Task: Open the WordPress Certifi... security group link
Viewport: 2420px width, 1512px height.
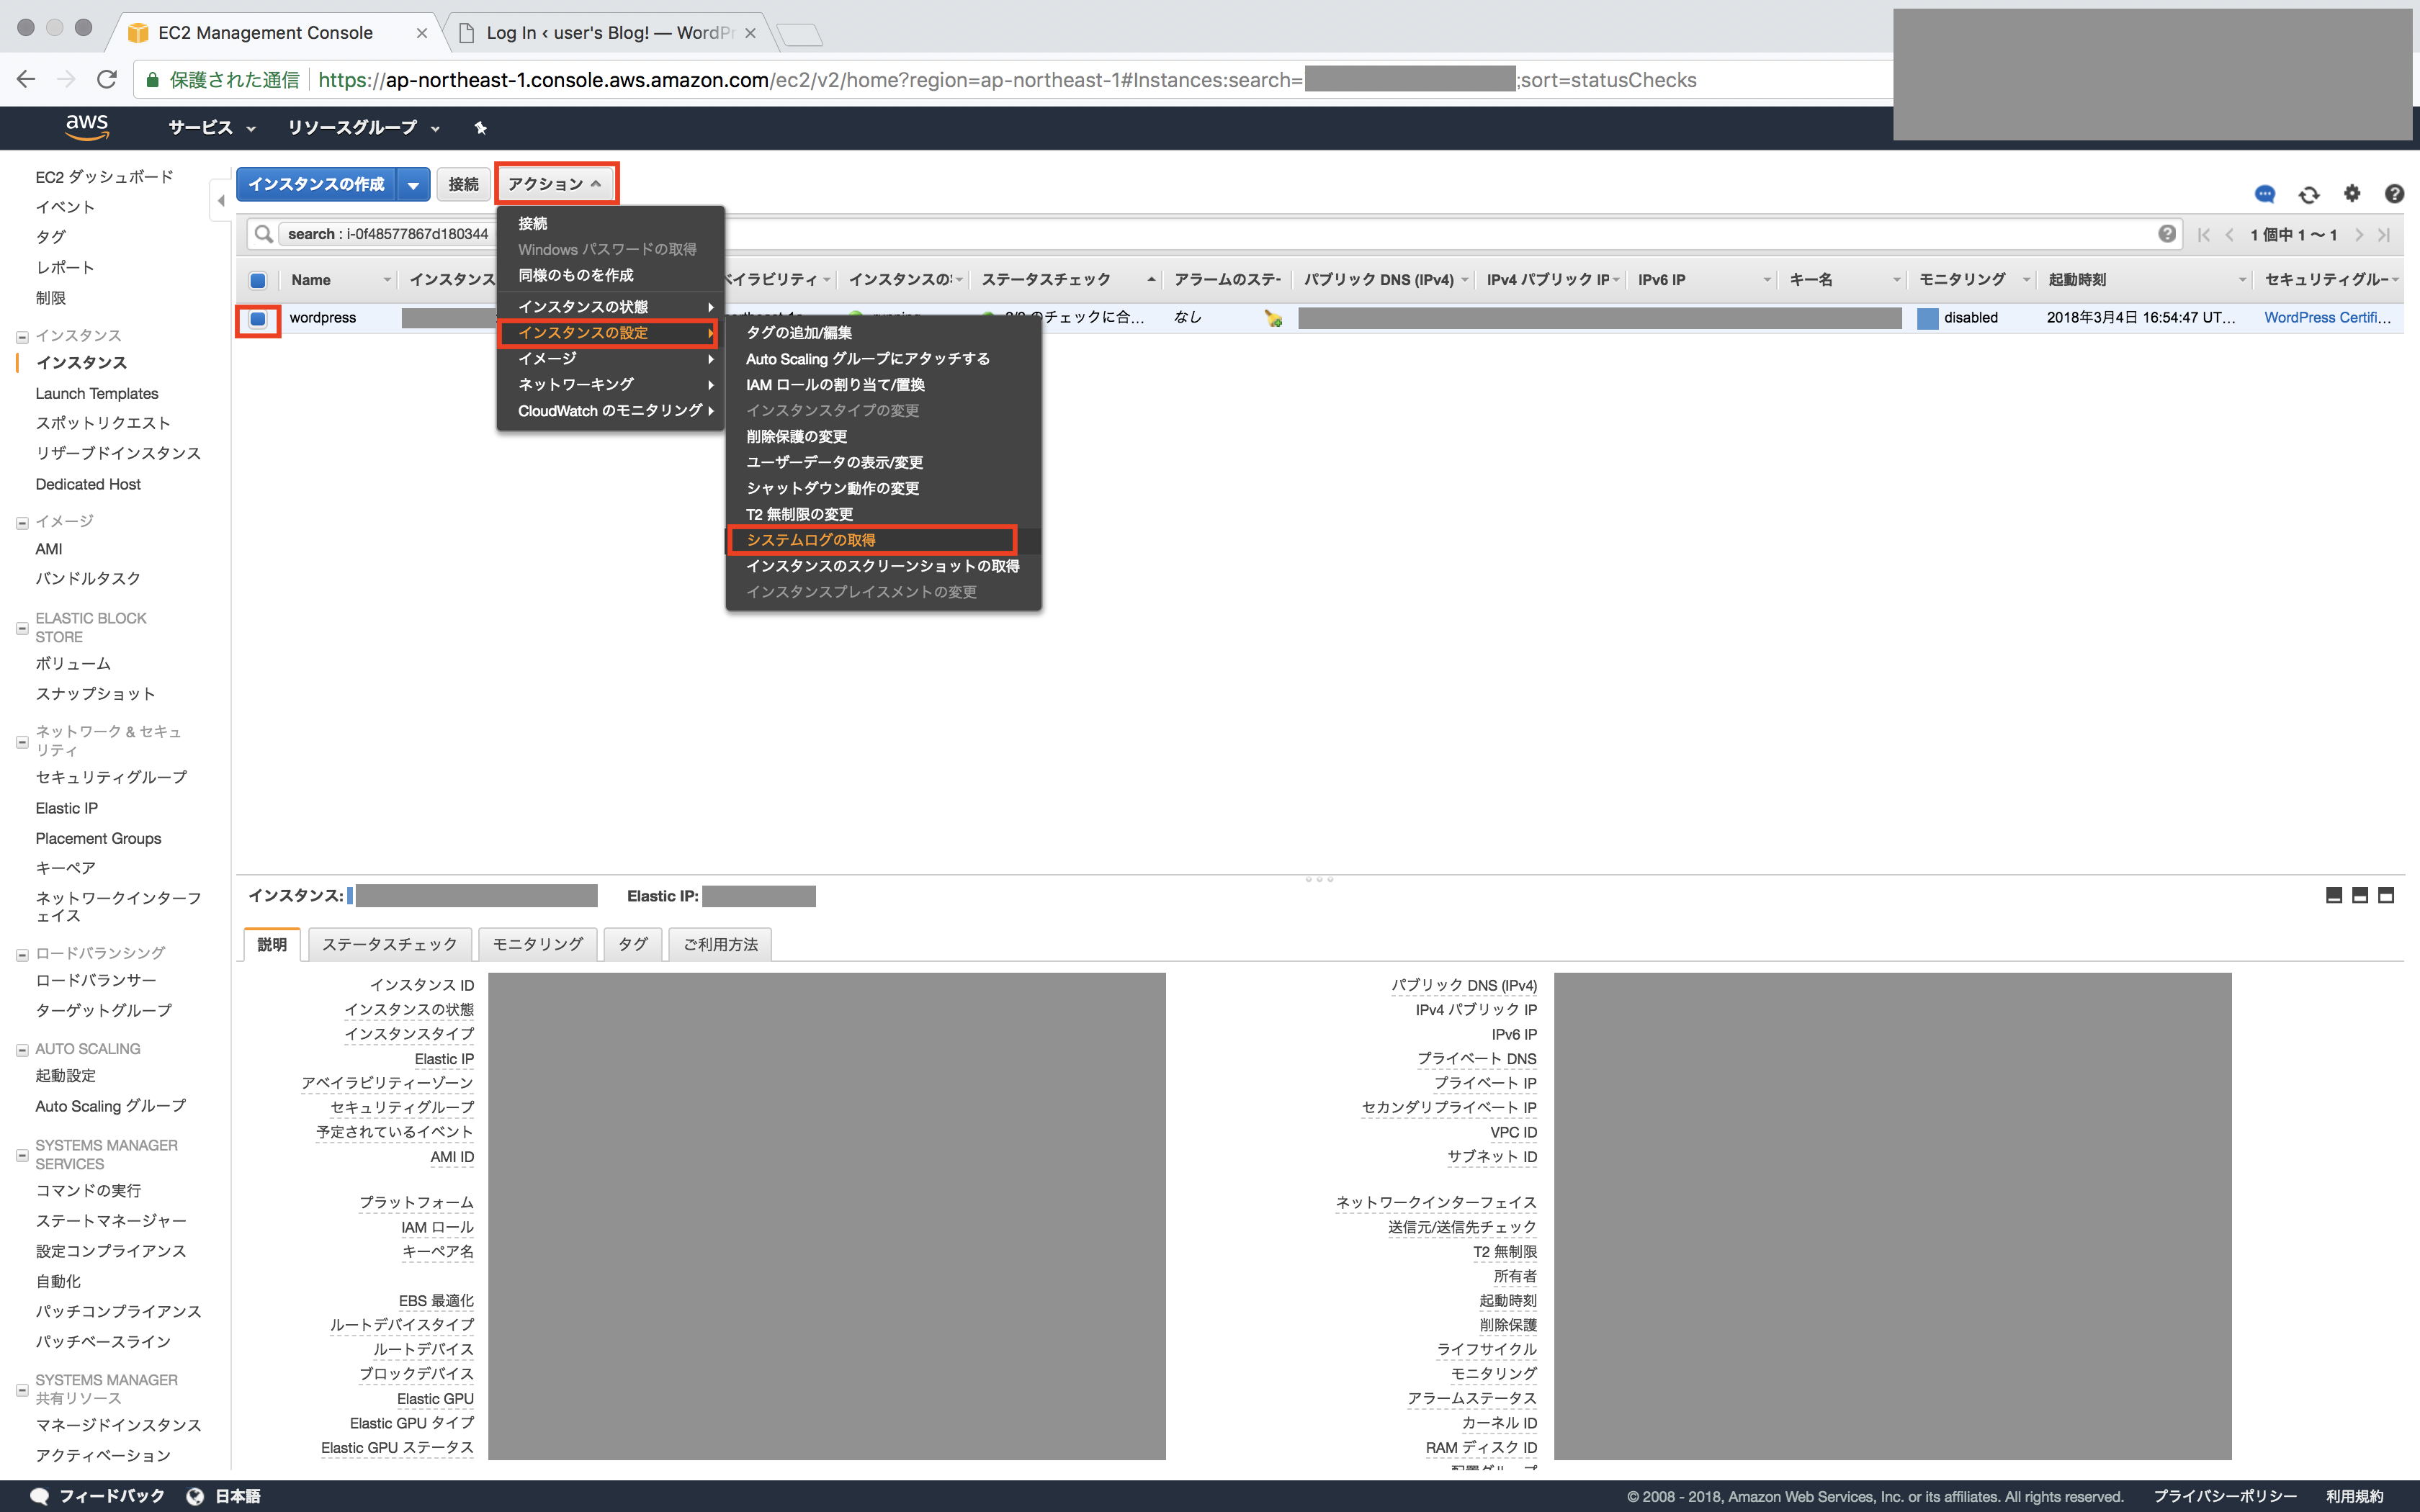Action: [x=2327, y=317]
